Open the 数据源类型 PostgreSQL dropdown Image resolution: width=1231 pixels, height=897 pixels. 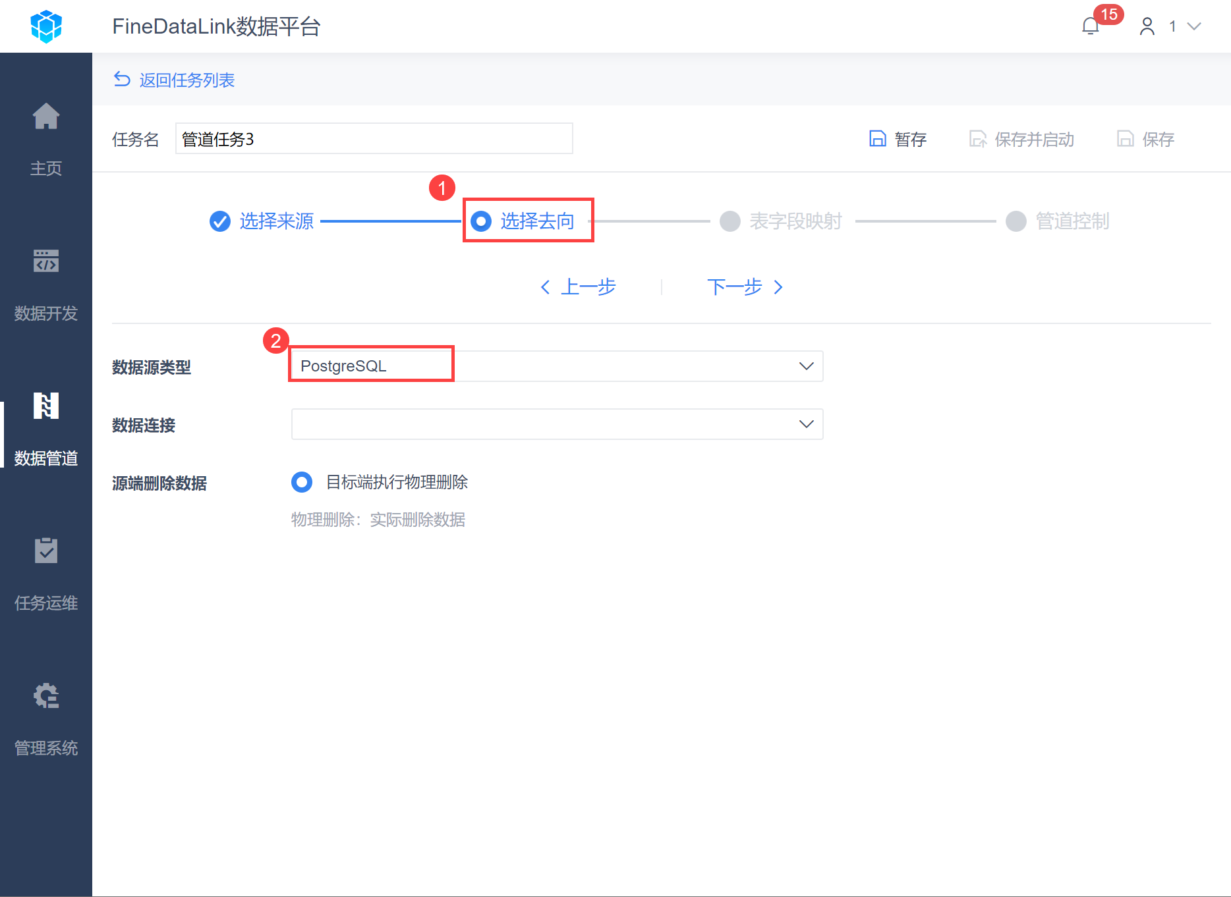pyautogui.click(x=558, y=366)
